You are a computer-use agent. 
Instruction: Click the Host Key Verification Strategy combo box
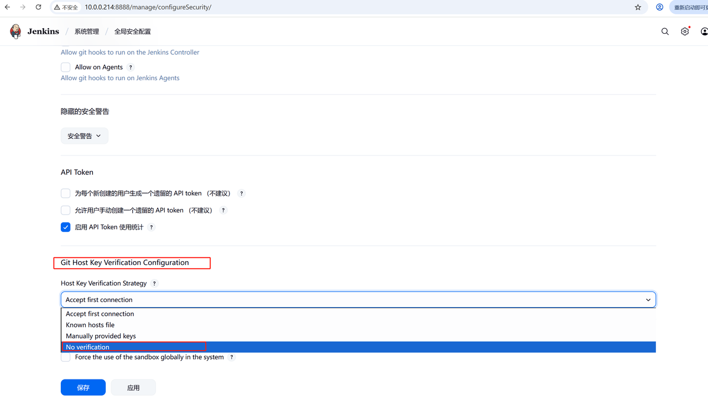[x=358, y=300]
